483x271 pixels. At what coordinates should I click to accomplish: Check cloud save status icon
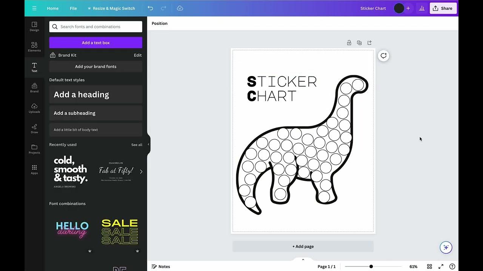[180, 8]
